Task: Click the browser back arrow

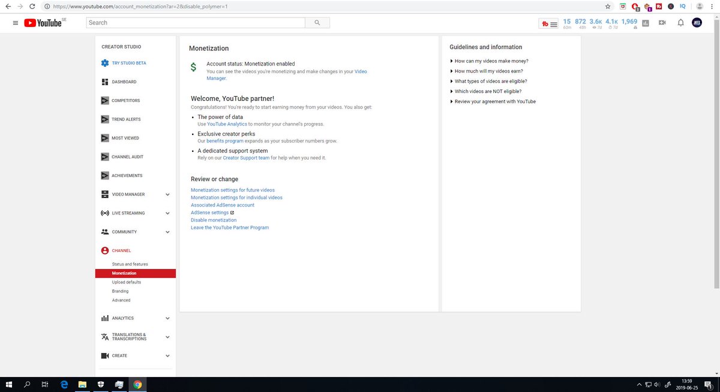Action: [x=7, y=6]
